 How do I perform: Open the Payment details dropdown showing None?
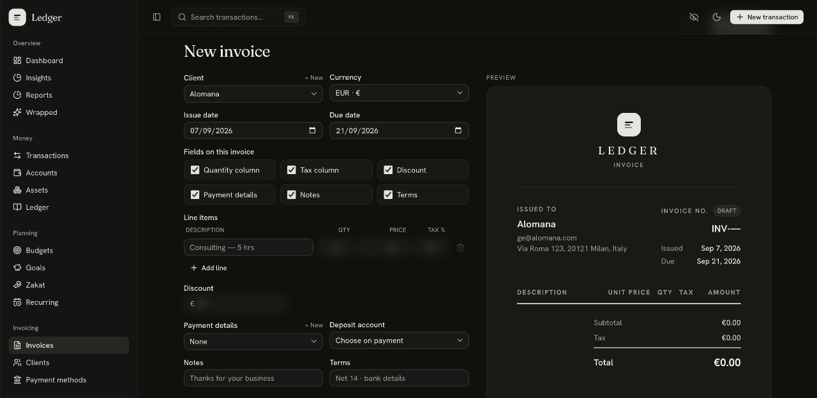(x=253, y=341)
